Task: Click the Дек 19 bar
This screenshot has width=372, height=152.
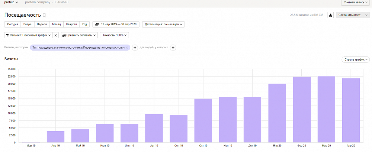Action: [253, 120]
